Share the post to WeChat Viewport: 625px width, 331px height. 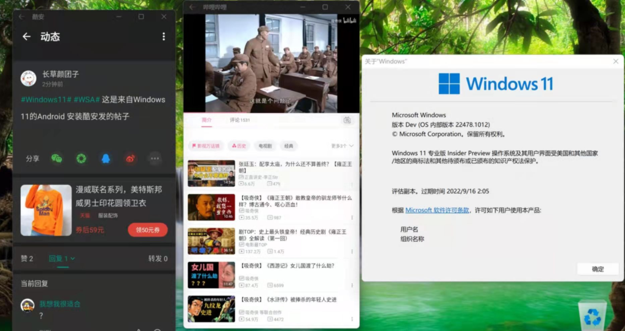(57, 159)
